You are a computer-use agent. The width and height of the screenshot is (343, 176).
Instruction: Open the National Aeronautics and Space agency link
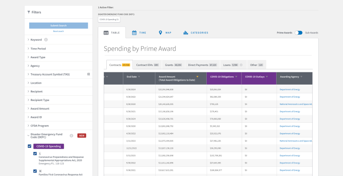pos(296,104)
